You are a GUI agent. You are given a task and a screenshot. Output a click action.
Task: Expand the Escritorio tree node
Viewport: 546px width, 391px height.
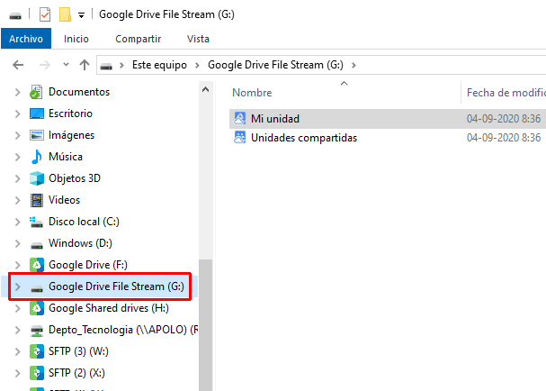click(x=18, y=114)
